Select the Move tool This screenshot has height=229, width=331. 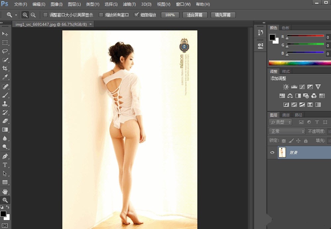5,34
